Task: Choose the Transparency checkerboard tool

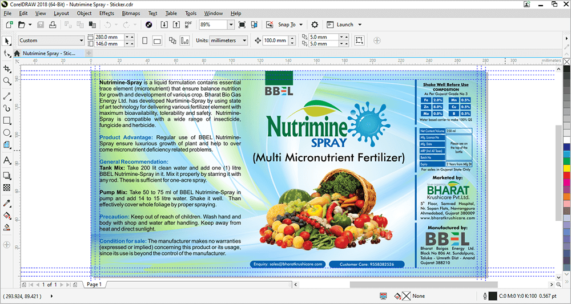Action: [x=6, y=188]
